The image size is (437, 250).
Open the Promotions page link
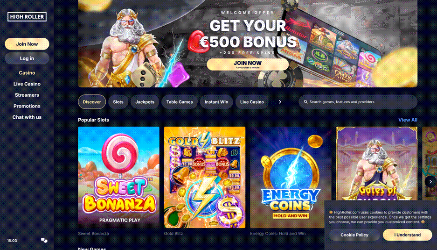click(27, 106)
